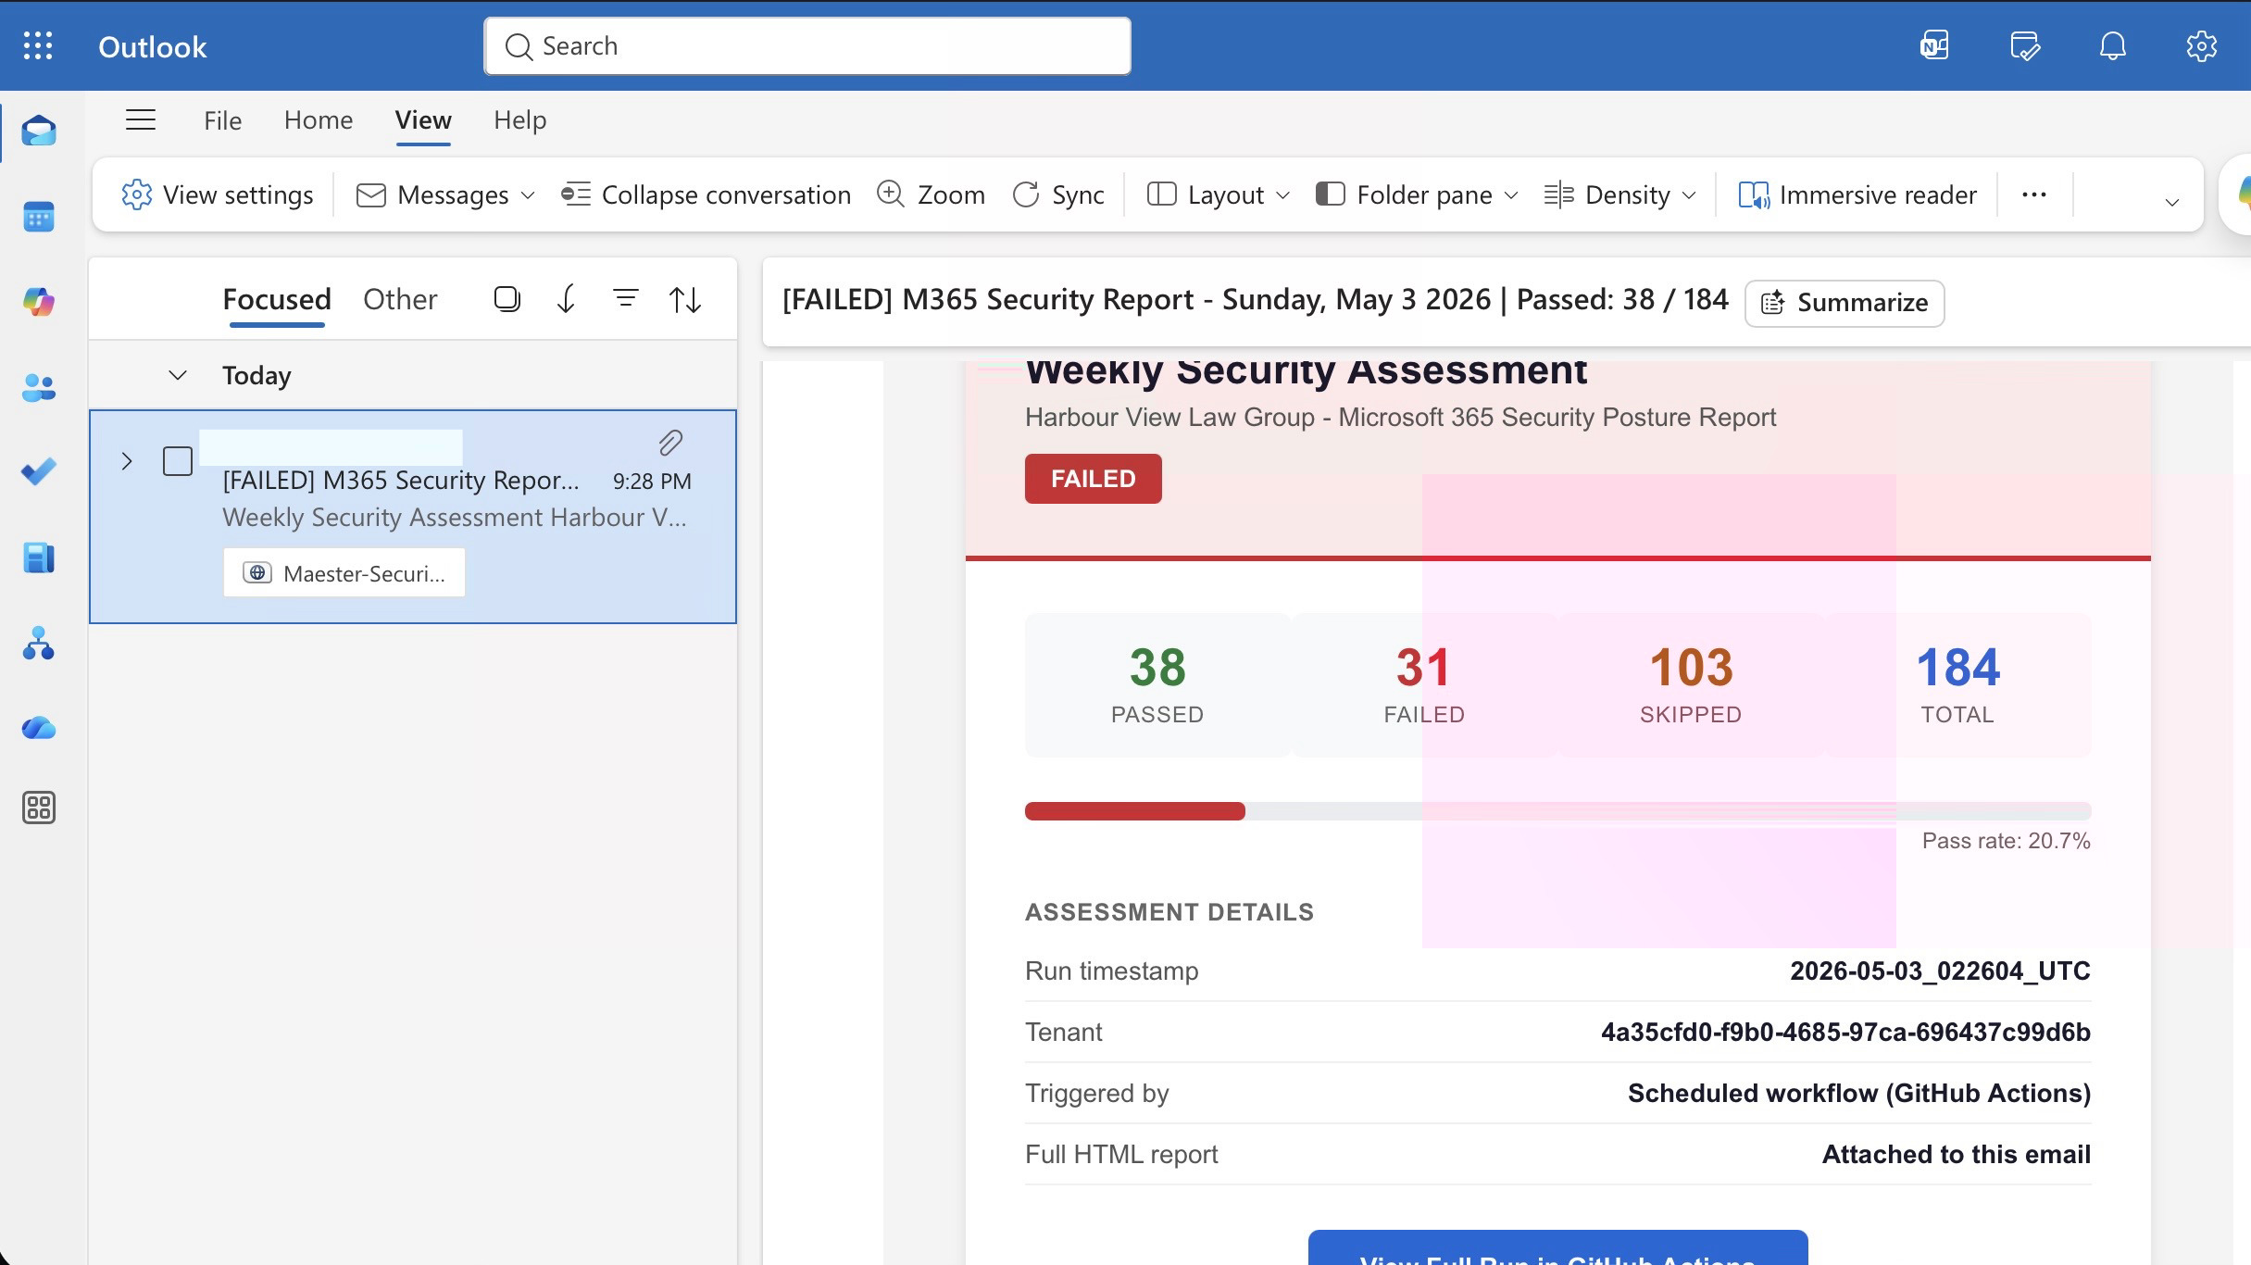Click the 38 PASSED stat card

[x=1157, y=685]
